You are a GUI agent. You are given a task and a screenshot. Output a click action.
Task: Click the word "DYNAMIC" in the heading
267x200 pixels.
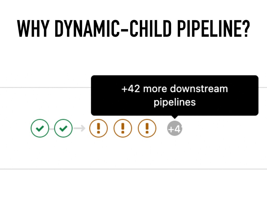(87, 28)
